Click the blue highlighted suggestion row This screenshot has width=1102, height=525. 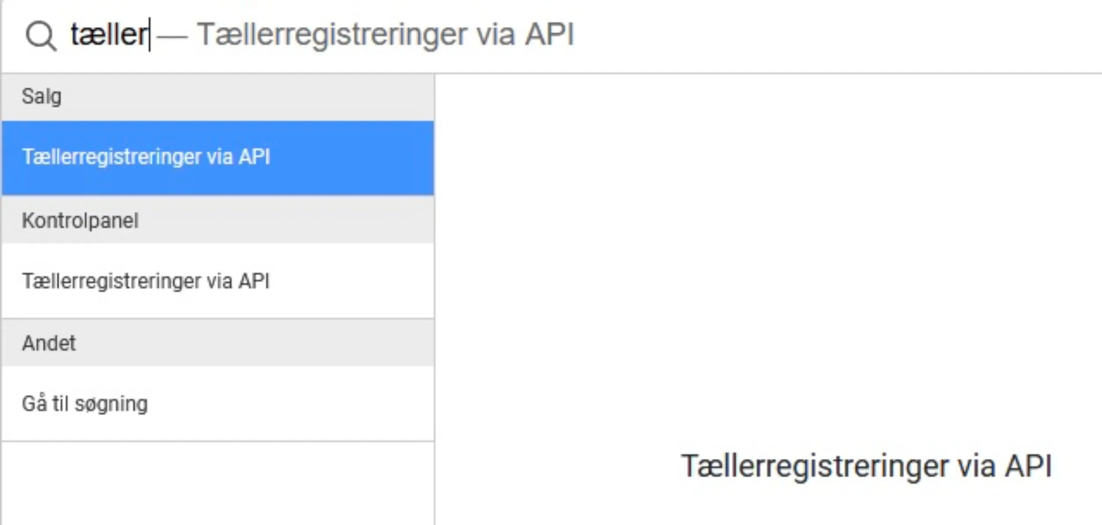tap(216, 157)
